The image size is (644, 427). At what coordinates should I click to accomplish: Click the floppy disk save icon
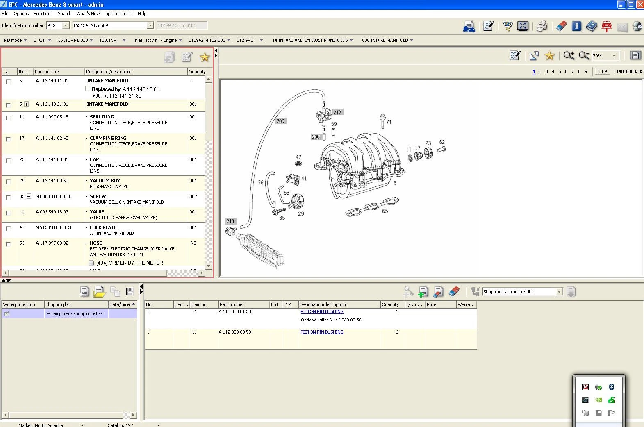(130, 292)
